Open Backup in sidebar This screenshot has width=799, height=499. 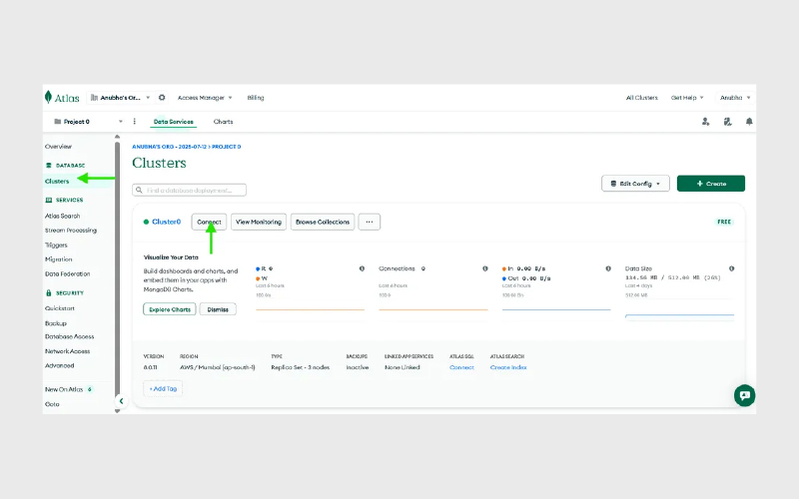(x=56, y=322)
